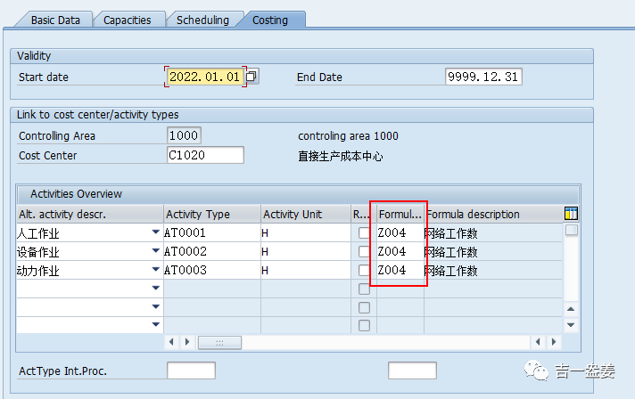Toggle the checkbox in the AT0002 row
Image resolution: width=635 pixels, height=399 pixels.
point(364,251)
